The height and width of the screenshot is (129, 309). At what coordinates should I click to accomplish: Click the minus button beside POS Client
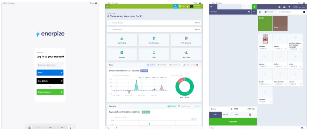(x=254, y=12)
